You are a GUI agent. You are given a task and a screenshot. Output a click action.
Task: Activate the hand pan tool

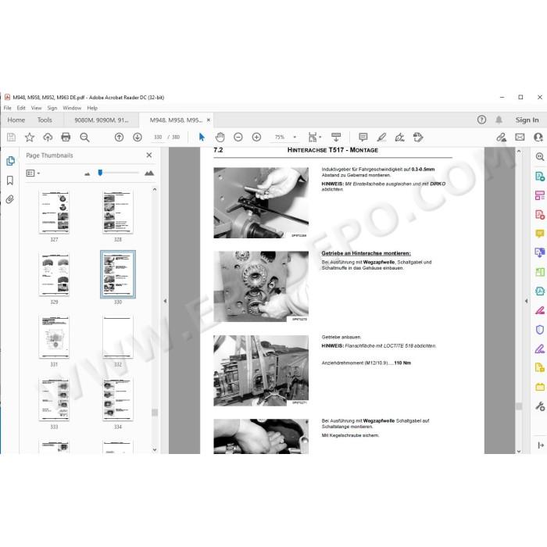pos(220,137)
